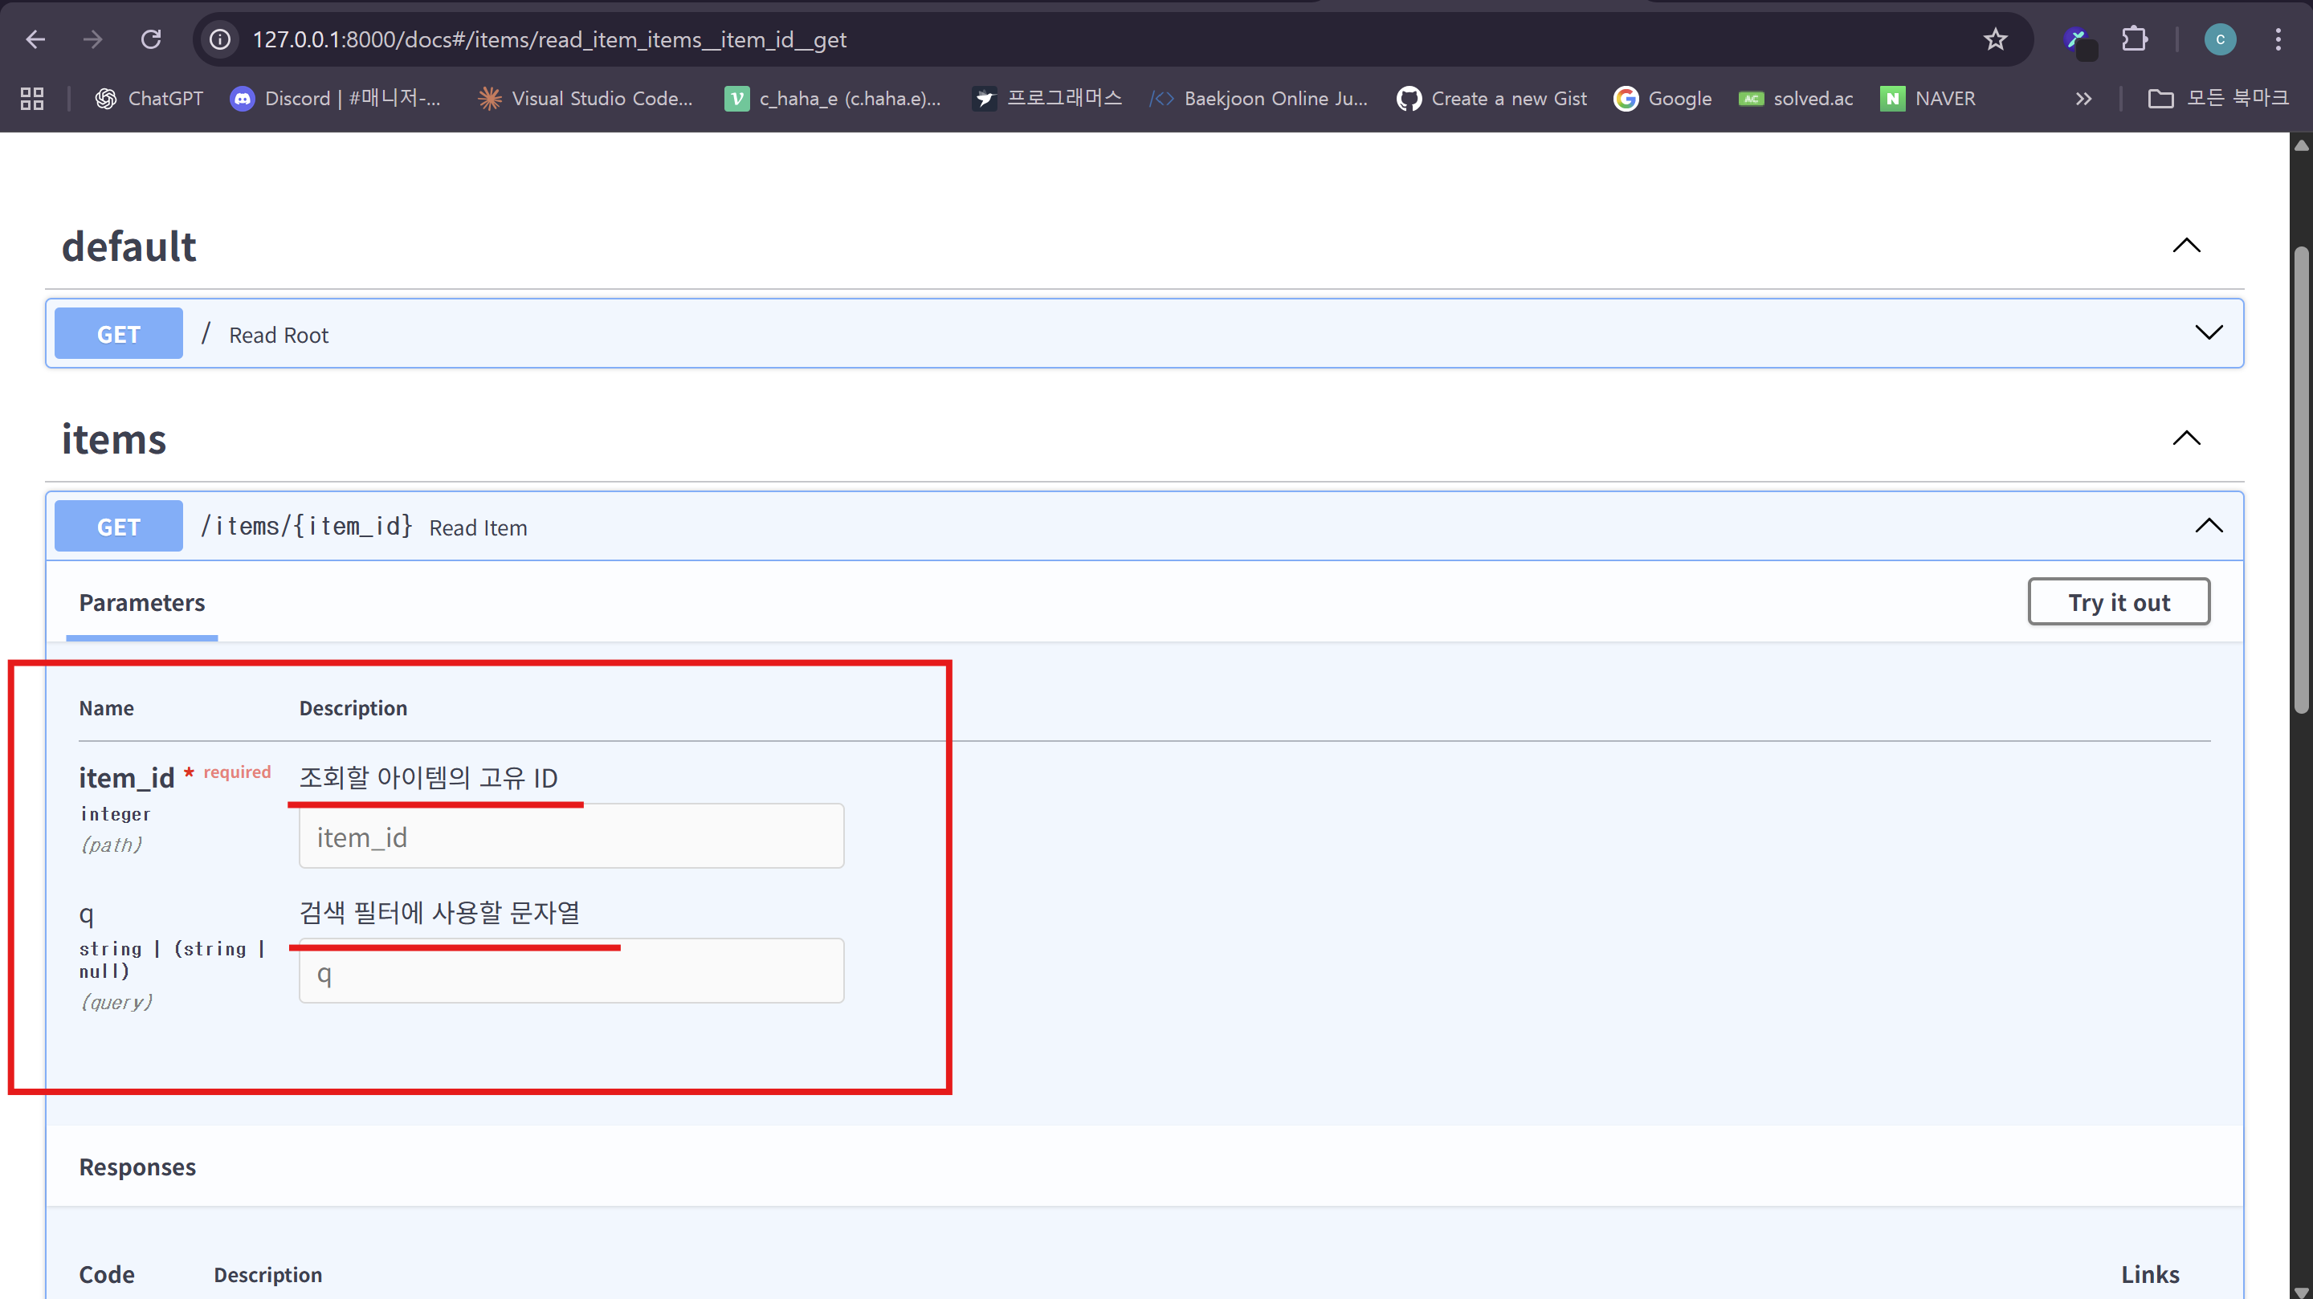Bookmark this page with star icon

click(1995, 39)
